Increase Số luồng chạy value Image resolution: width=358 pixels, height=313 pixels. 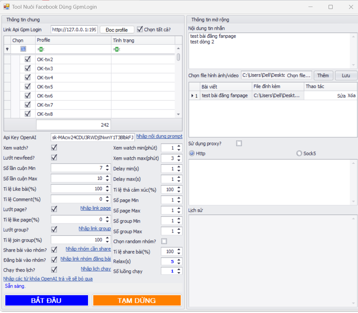(x=179, y=269)
